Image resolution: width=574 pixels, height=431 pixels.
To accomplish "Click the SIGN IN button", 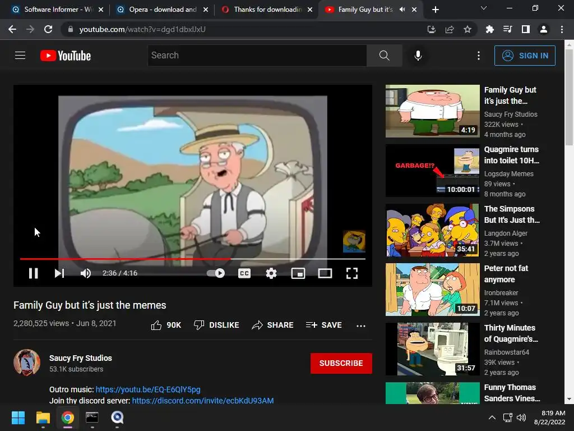I will click(x=525, y=56).
